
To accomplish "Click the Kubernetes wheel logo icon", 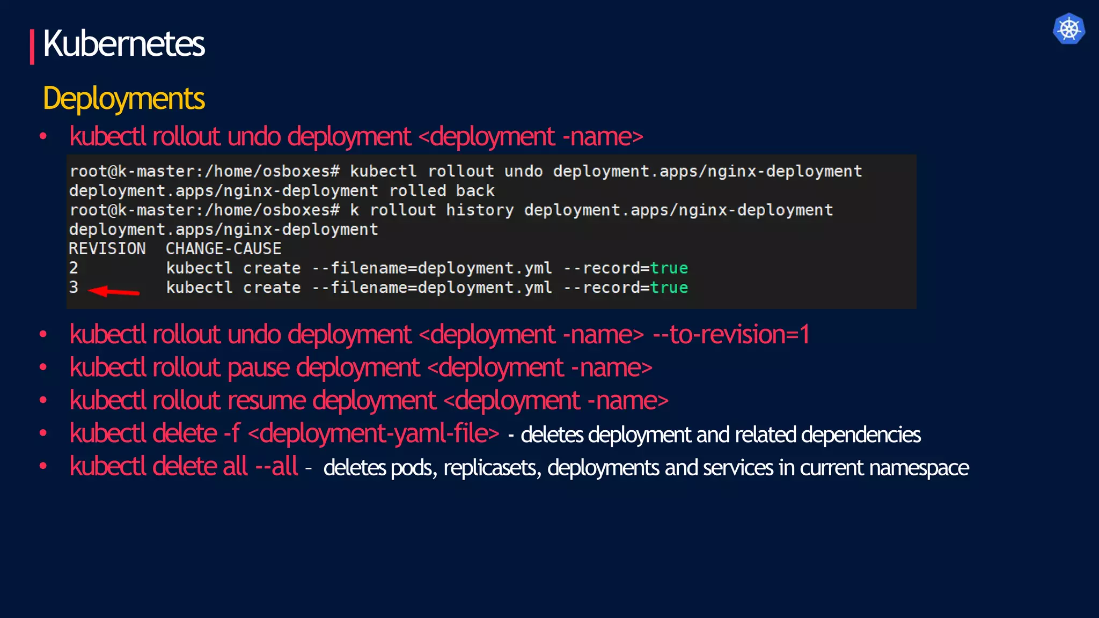I will click(x=1068, y=28).
